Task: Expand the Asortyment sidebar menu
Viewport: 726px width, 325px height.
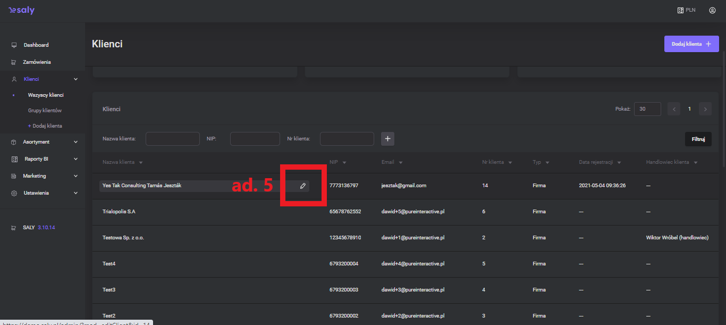Action: click(x=75, y=142)
